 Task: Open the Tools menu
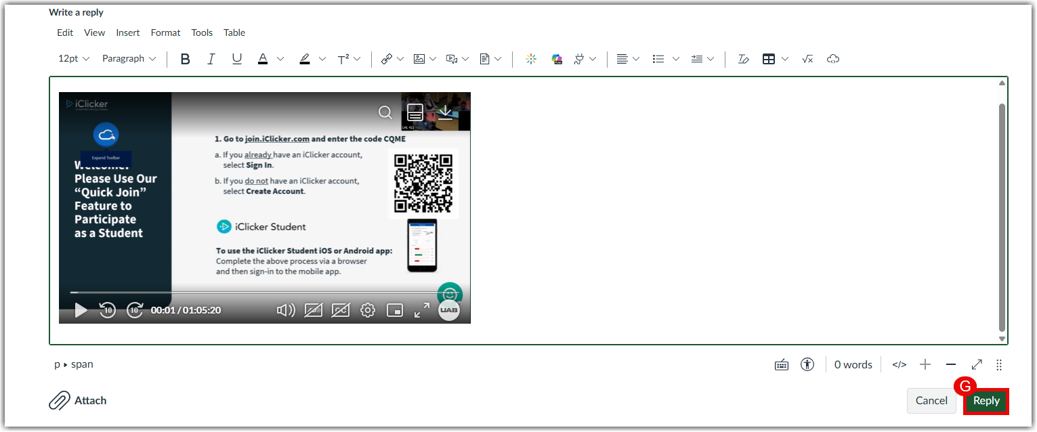click(x=202, y=33)
